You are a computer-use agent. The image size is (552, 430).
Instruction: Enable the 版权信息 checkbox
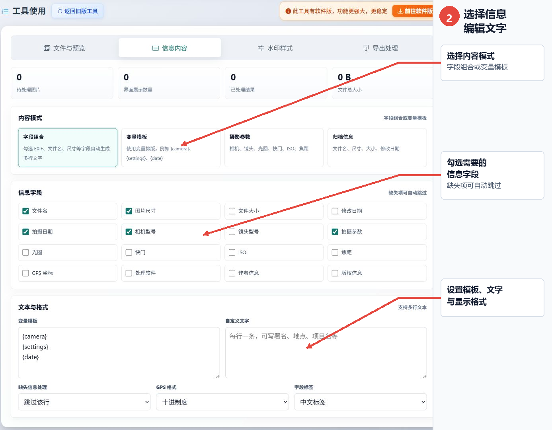335,273
